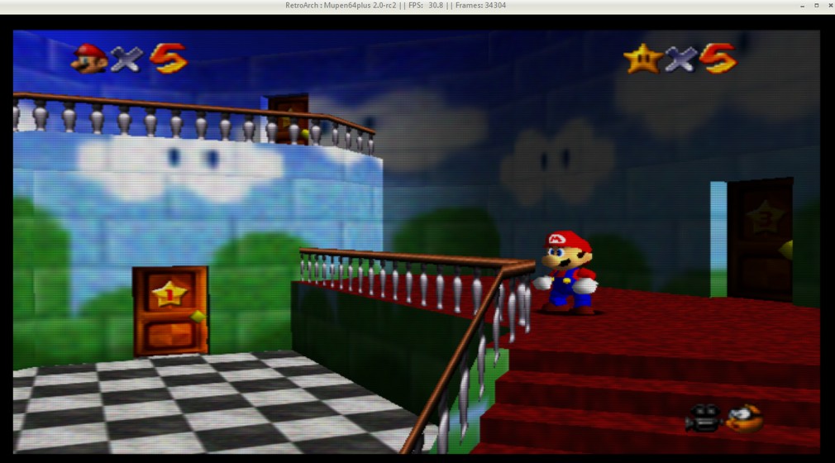Click the dark door marked with star 3
The height and width of the screenshot is (463, 835).
pyautogui.click(x=760, y=240)
